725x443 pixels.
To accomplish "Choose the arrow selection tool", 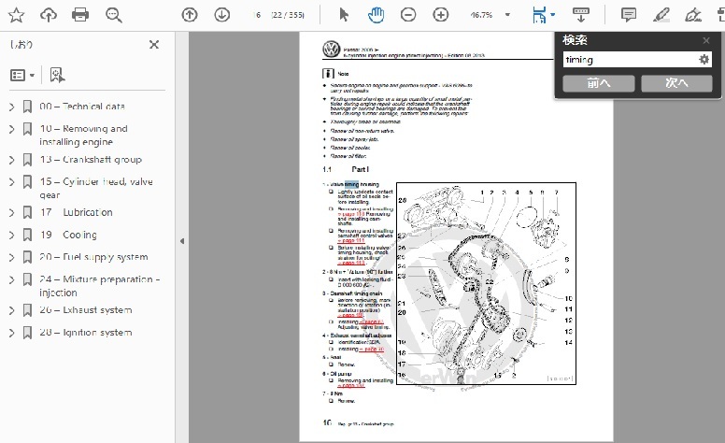I will click(344, 15).
